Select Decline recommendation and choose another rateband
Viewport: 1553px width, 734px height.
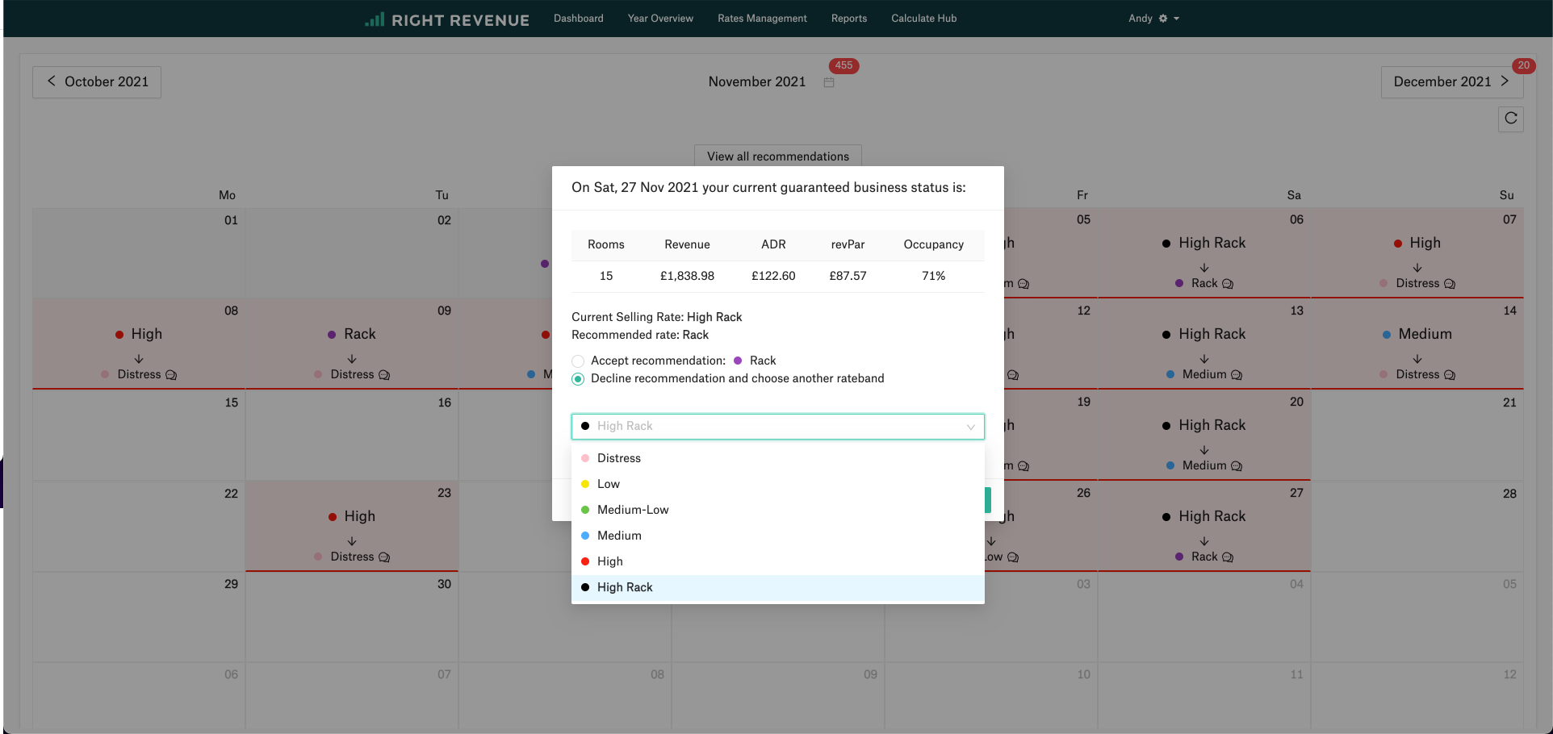click(578, 379)
